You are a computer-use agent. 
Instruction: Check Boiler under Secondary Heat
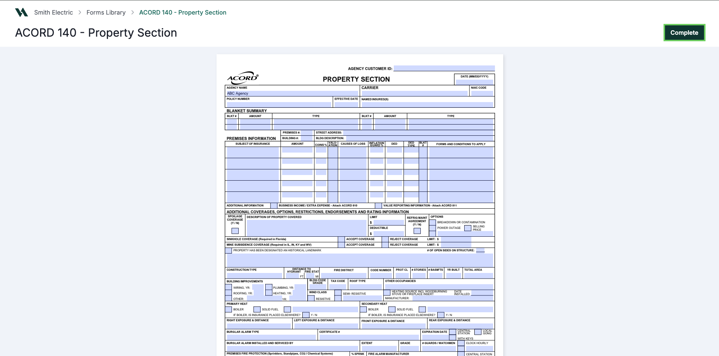tap(363, 310)
